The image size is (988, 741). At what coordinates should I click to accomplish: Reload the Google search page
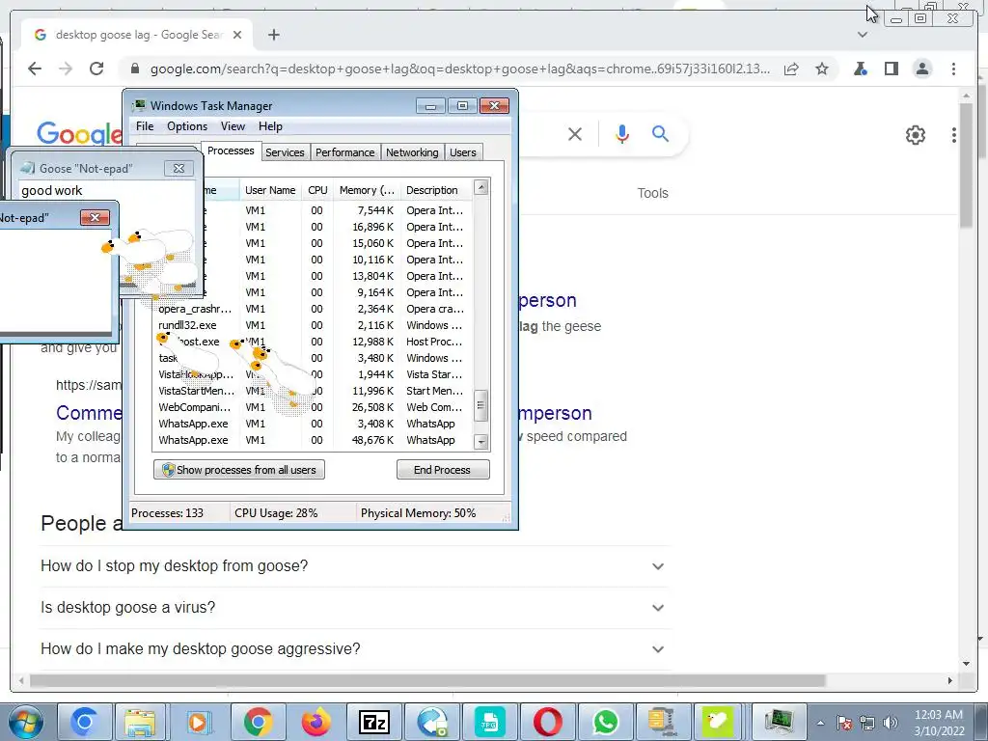click(x=96, y=69)
